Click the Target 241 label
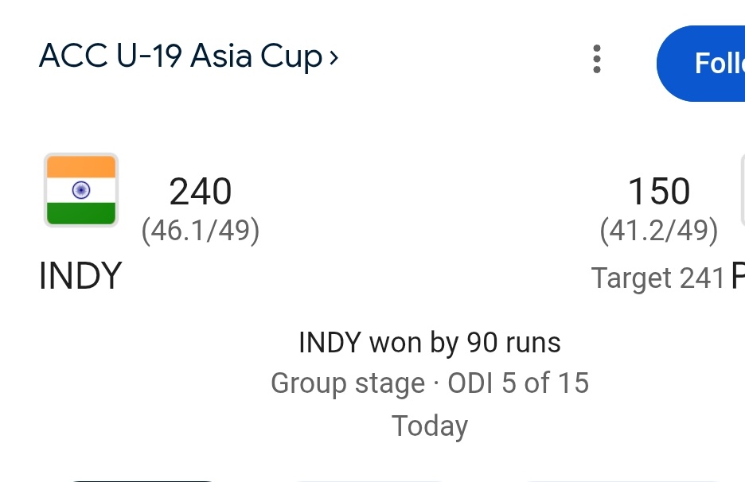745x482 pixels. click(x=658, y=278)
